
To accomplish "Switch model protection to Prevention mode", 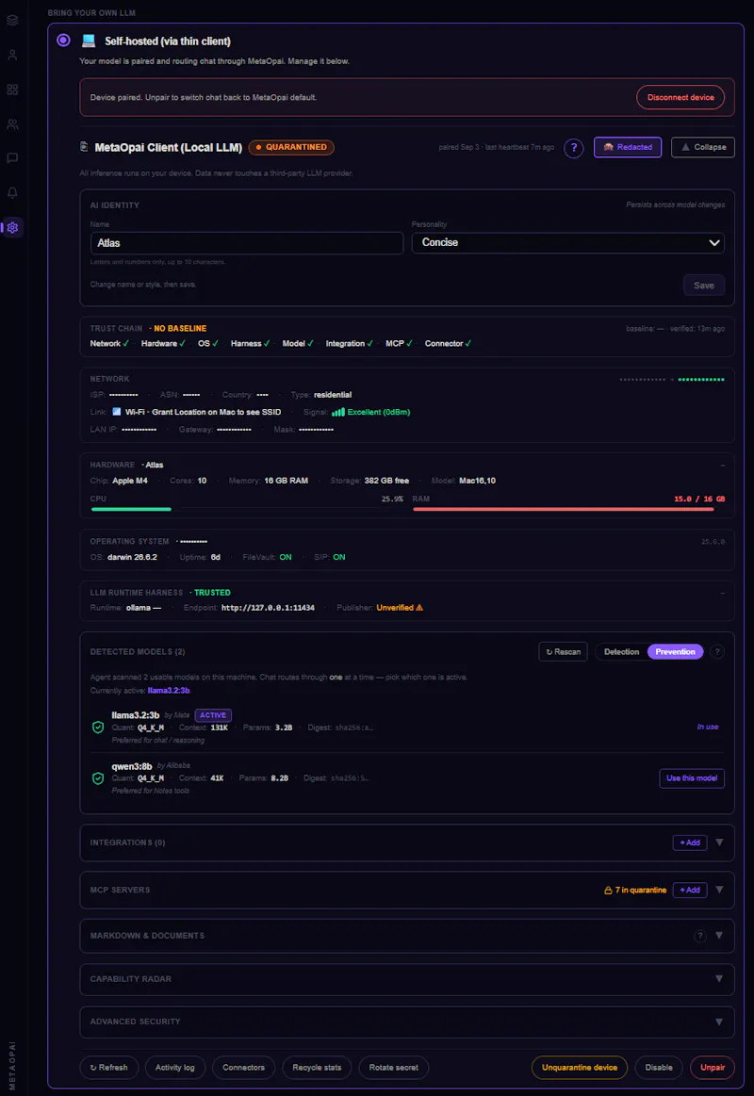I will [x=675, y=651].
